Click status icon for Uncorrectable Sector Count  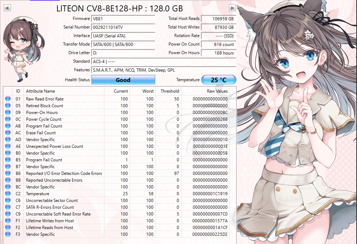[8, 200]
